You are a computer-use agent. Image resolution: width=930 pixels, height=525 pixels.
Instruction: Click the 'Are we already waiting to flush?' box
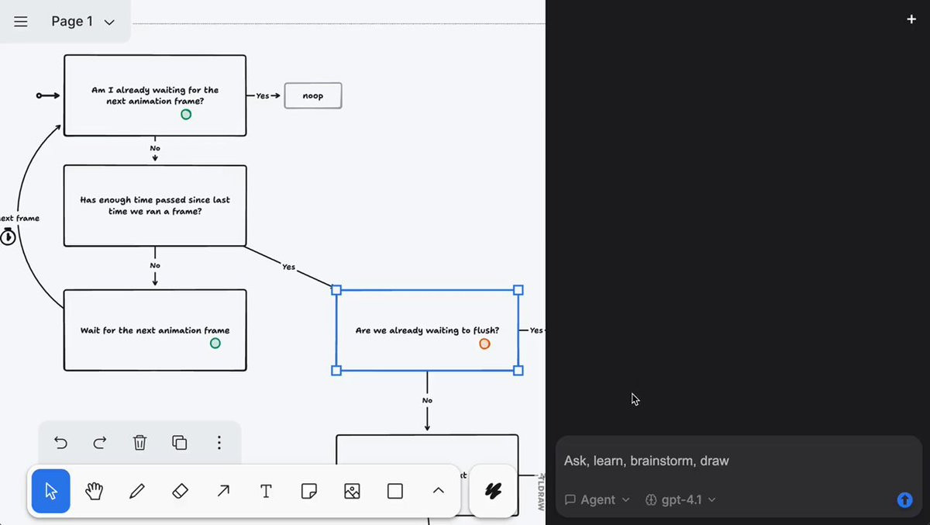pos(427,330)
